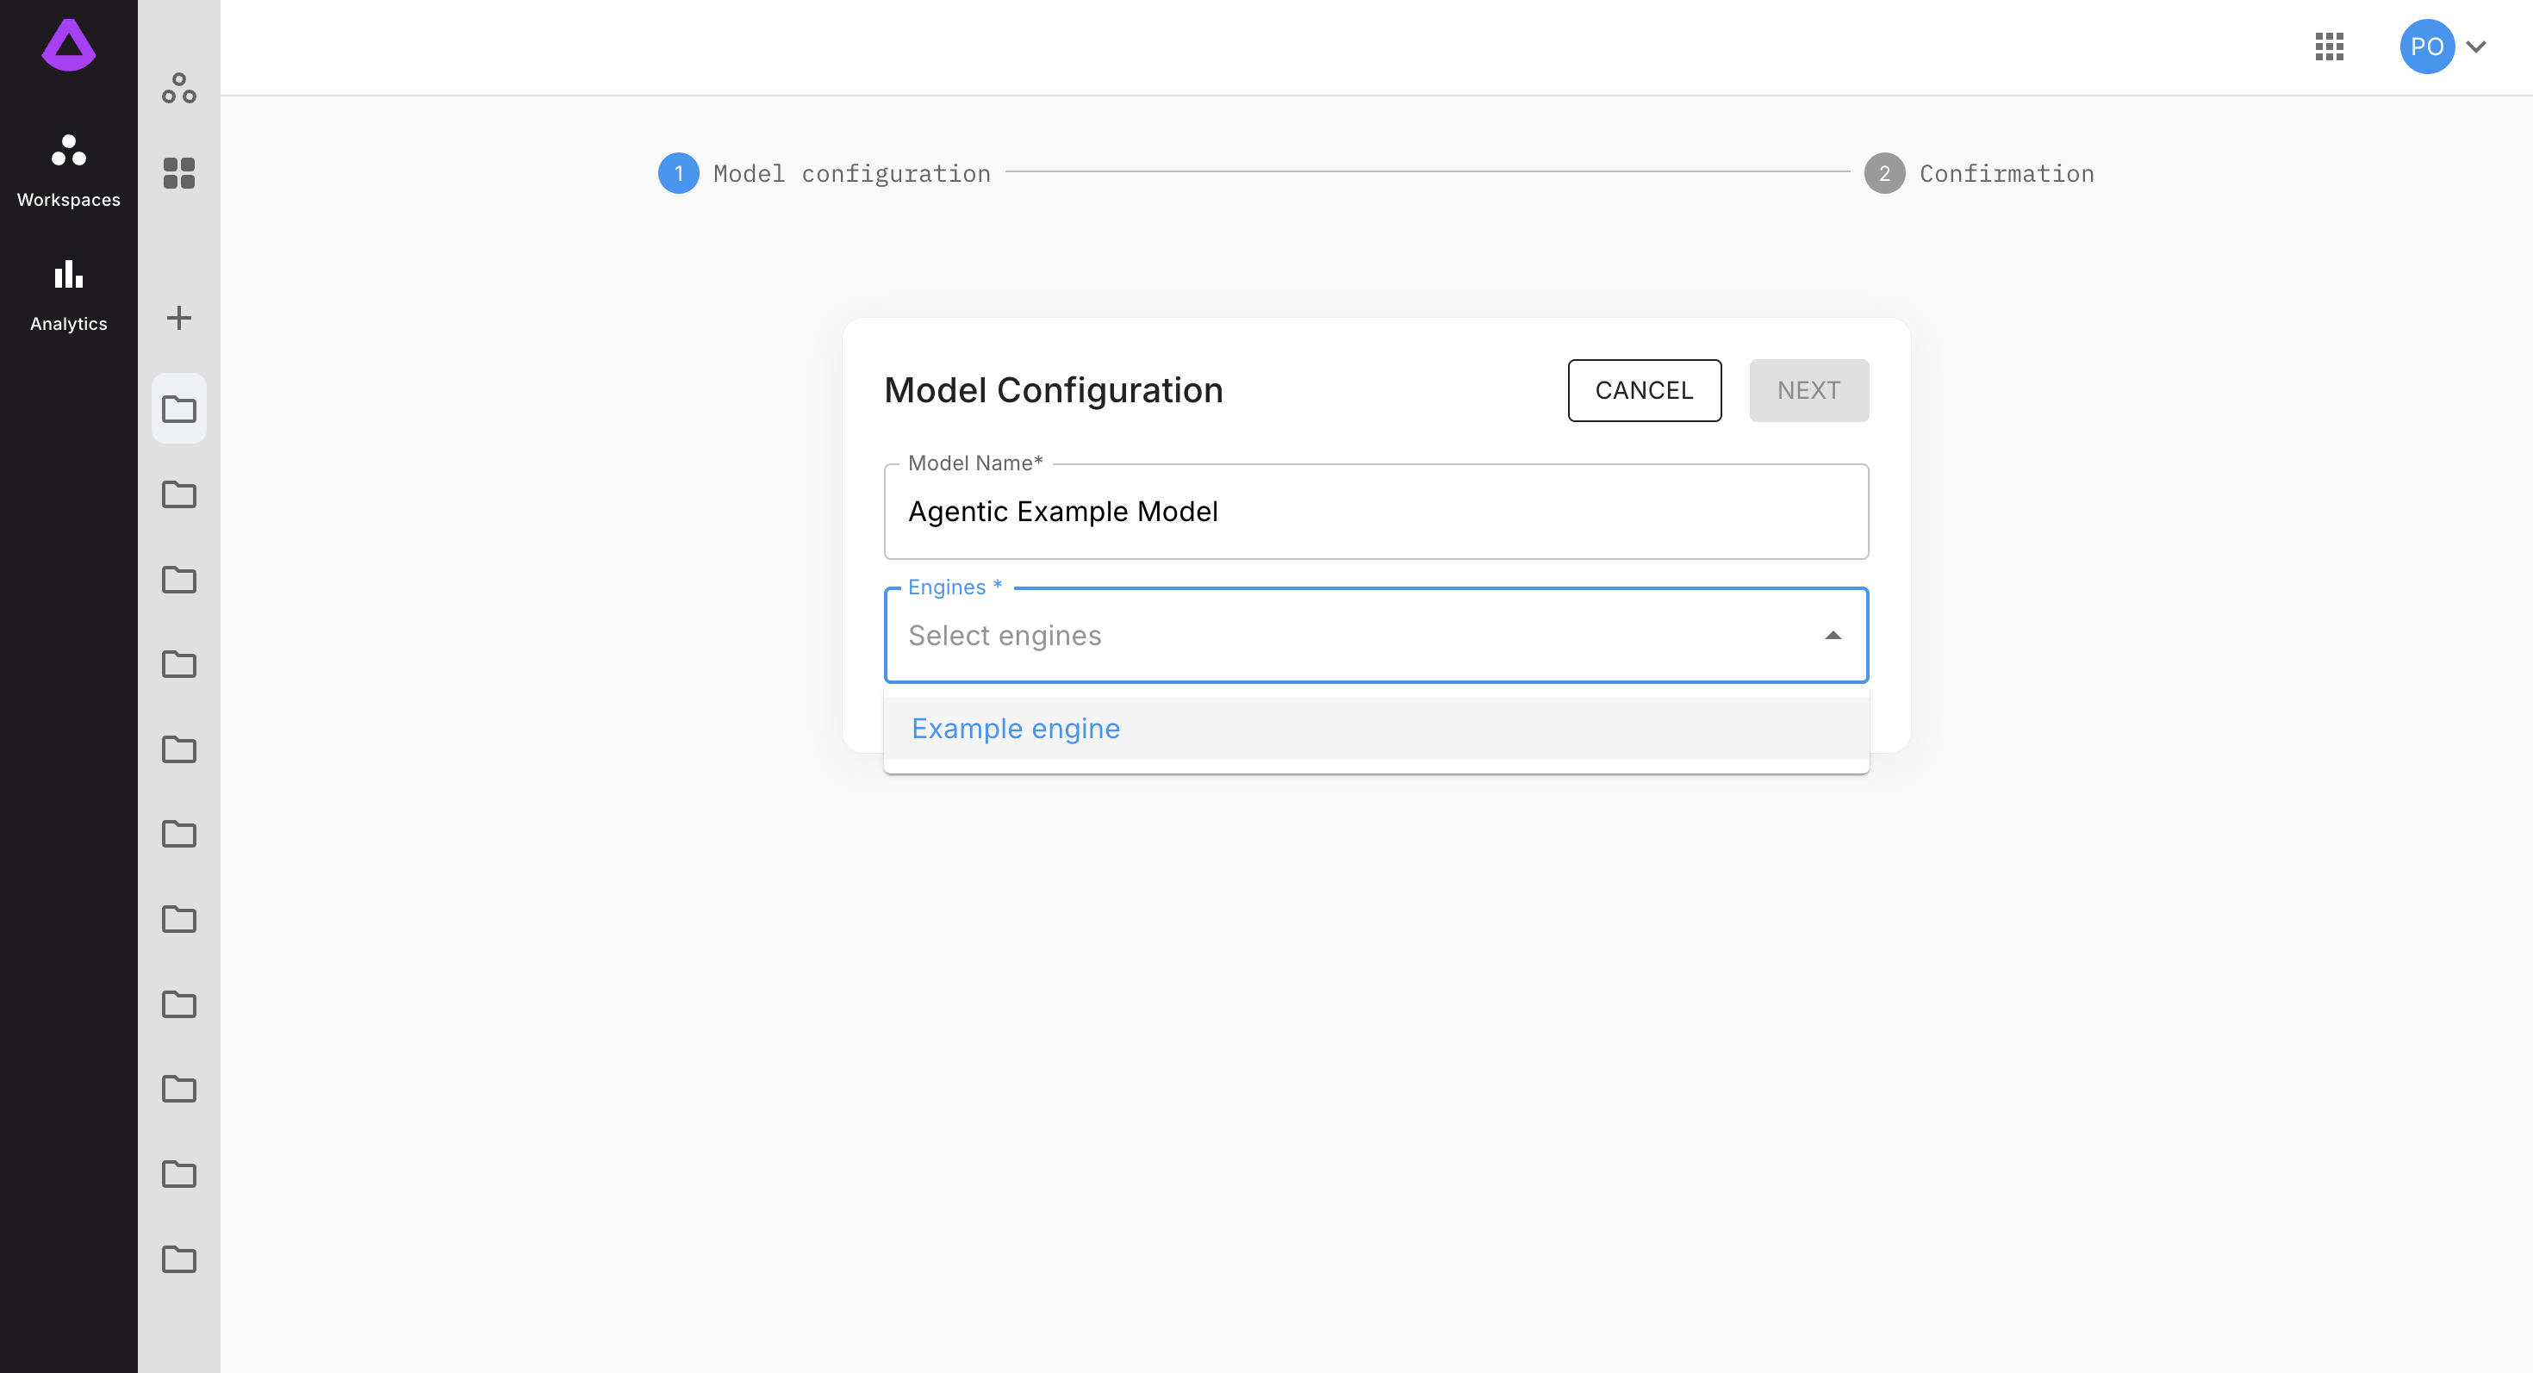The image size is (2533, 1373).
Task: Click the plus icon to add
Action: click(x=179, y=318)
